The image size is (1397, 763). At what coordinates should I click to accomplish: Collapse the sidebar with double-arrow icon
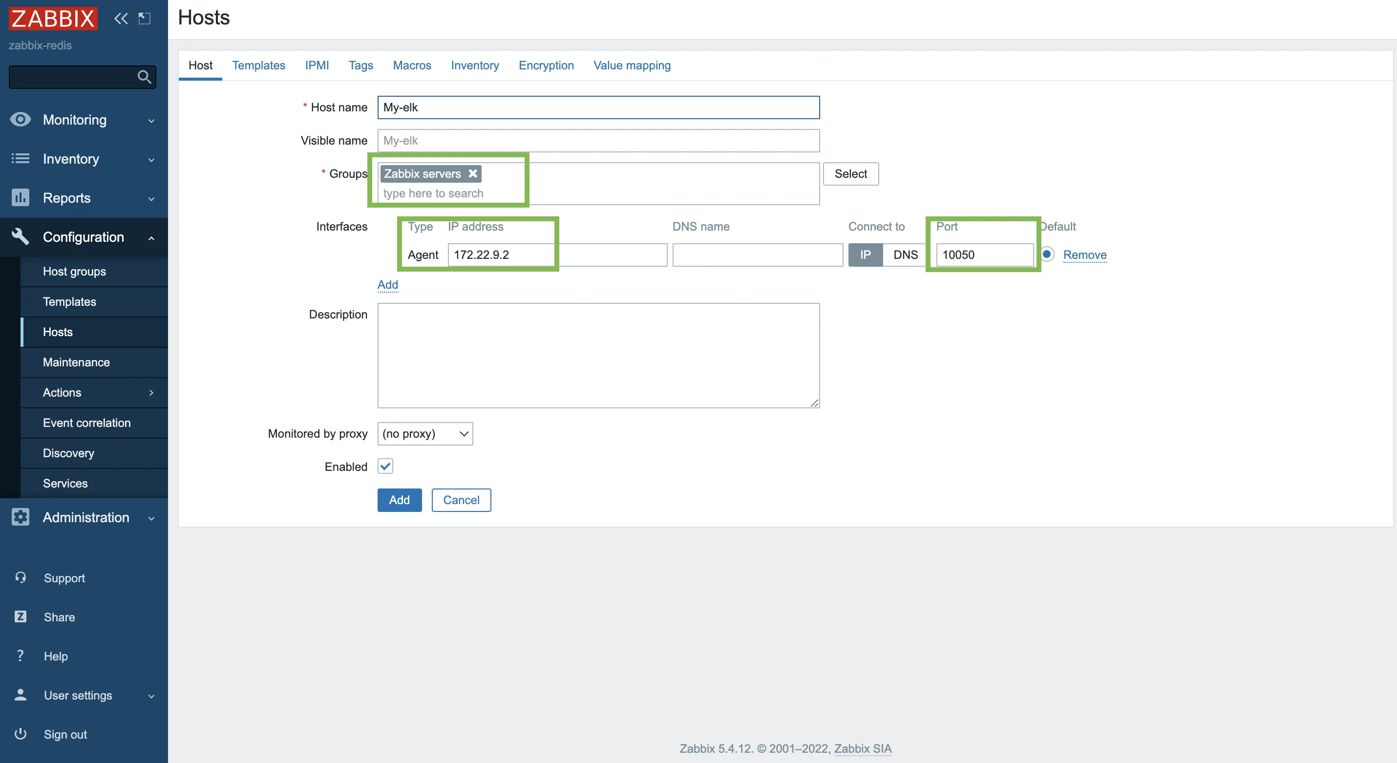(120, 19)
